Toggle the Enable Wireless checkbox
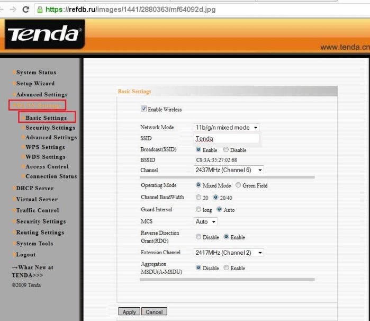Image resolution: width=370 pixels, height=321 pixels. pyautogui.click(x=143, y=109)
